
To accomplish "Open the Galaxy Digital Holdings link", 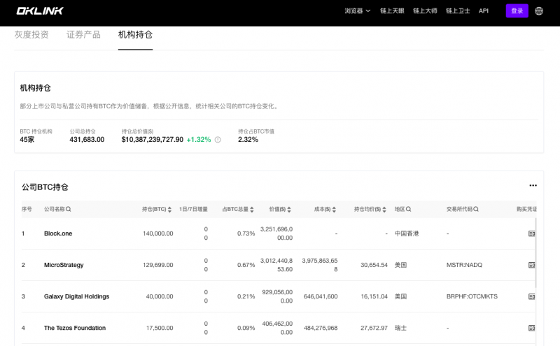I will tap(76, 296).
